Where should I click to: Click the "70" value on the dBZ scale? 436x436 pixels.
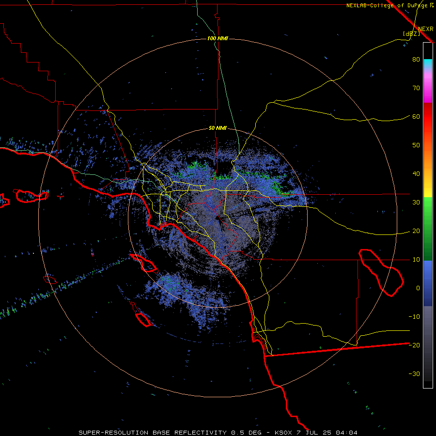coord(416,88)
